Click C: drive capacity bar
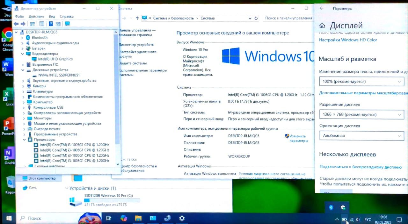Image resolution: width=408 pixels, height=224 pixels. pyautogui.click(x=112, y=200)
